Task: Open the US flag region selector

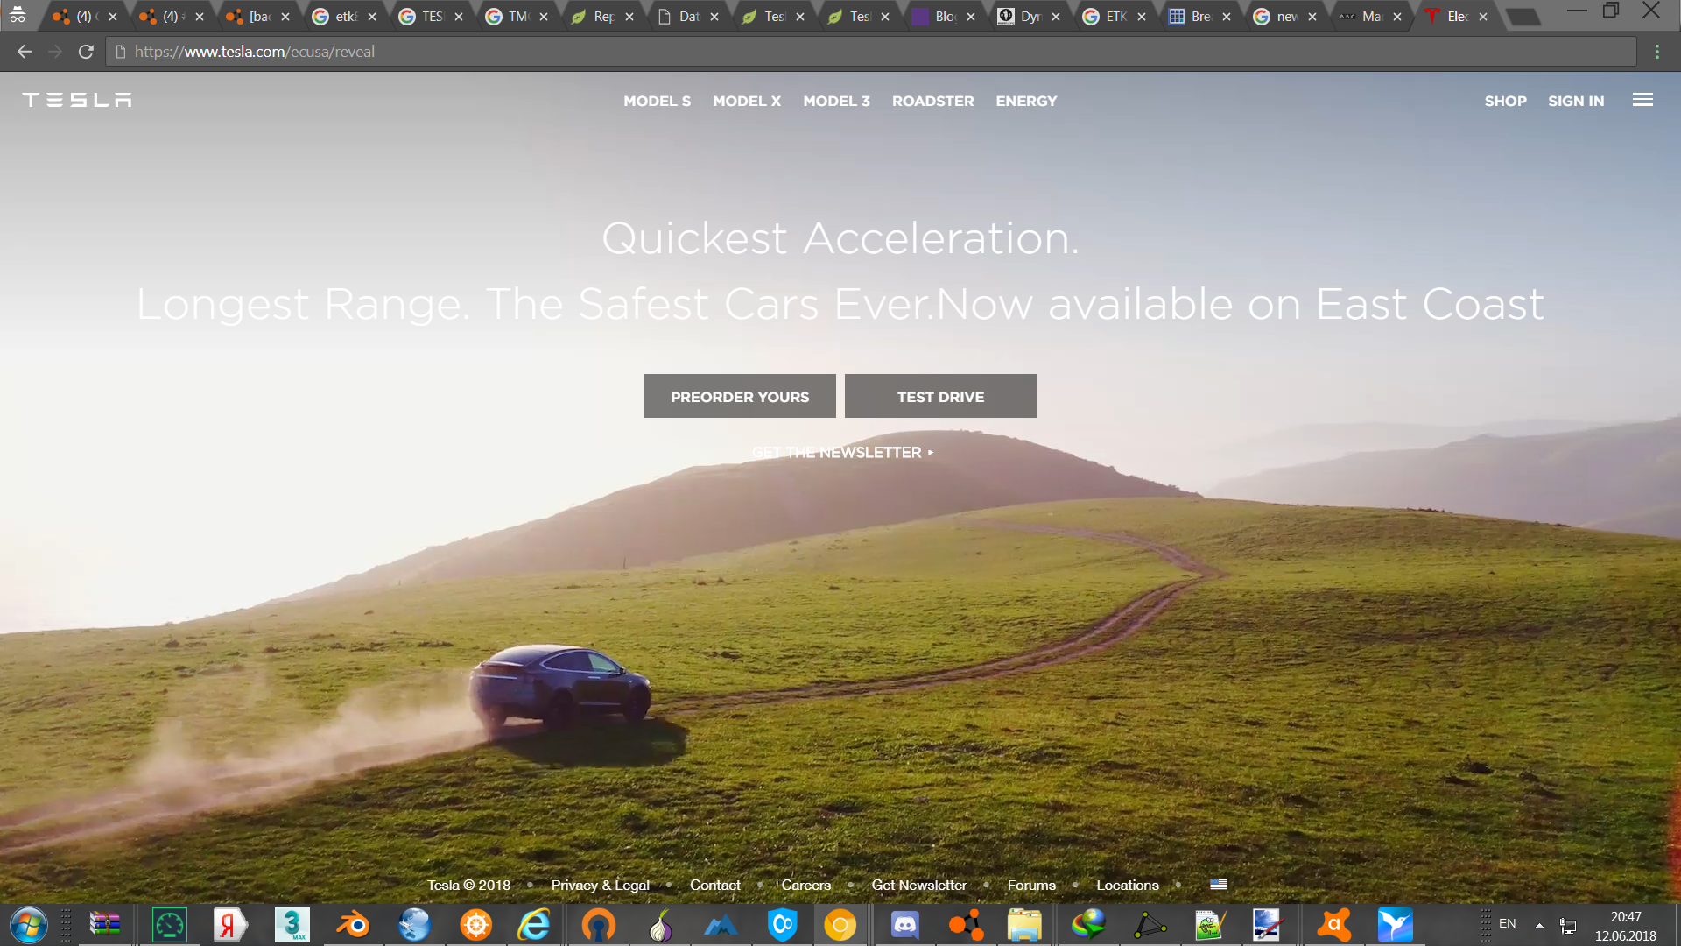Action: click(1218, 885)
